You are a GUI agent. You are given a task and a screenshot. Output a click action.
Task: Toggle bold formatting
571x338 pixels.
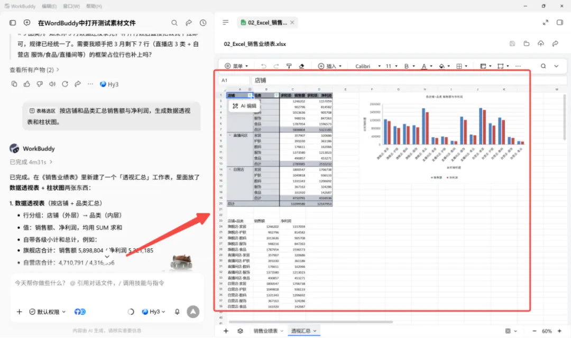pos(407,66)
